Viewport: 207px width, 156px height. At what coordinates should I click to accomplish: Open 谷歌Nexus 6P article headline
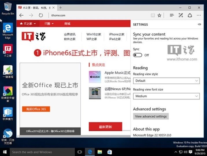tap(117, 89)
